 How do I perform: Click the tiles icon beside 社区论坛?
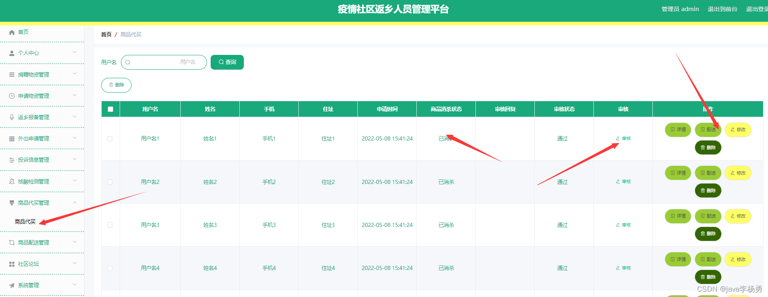coord(12,264)
